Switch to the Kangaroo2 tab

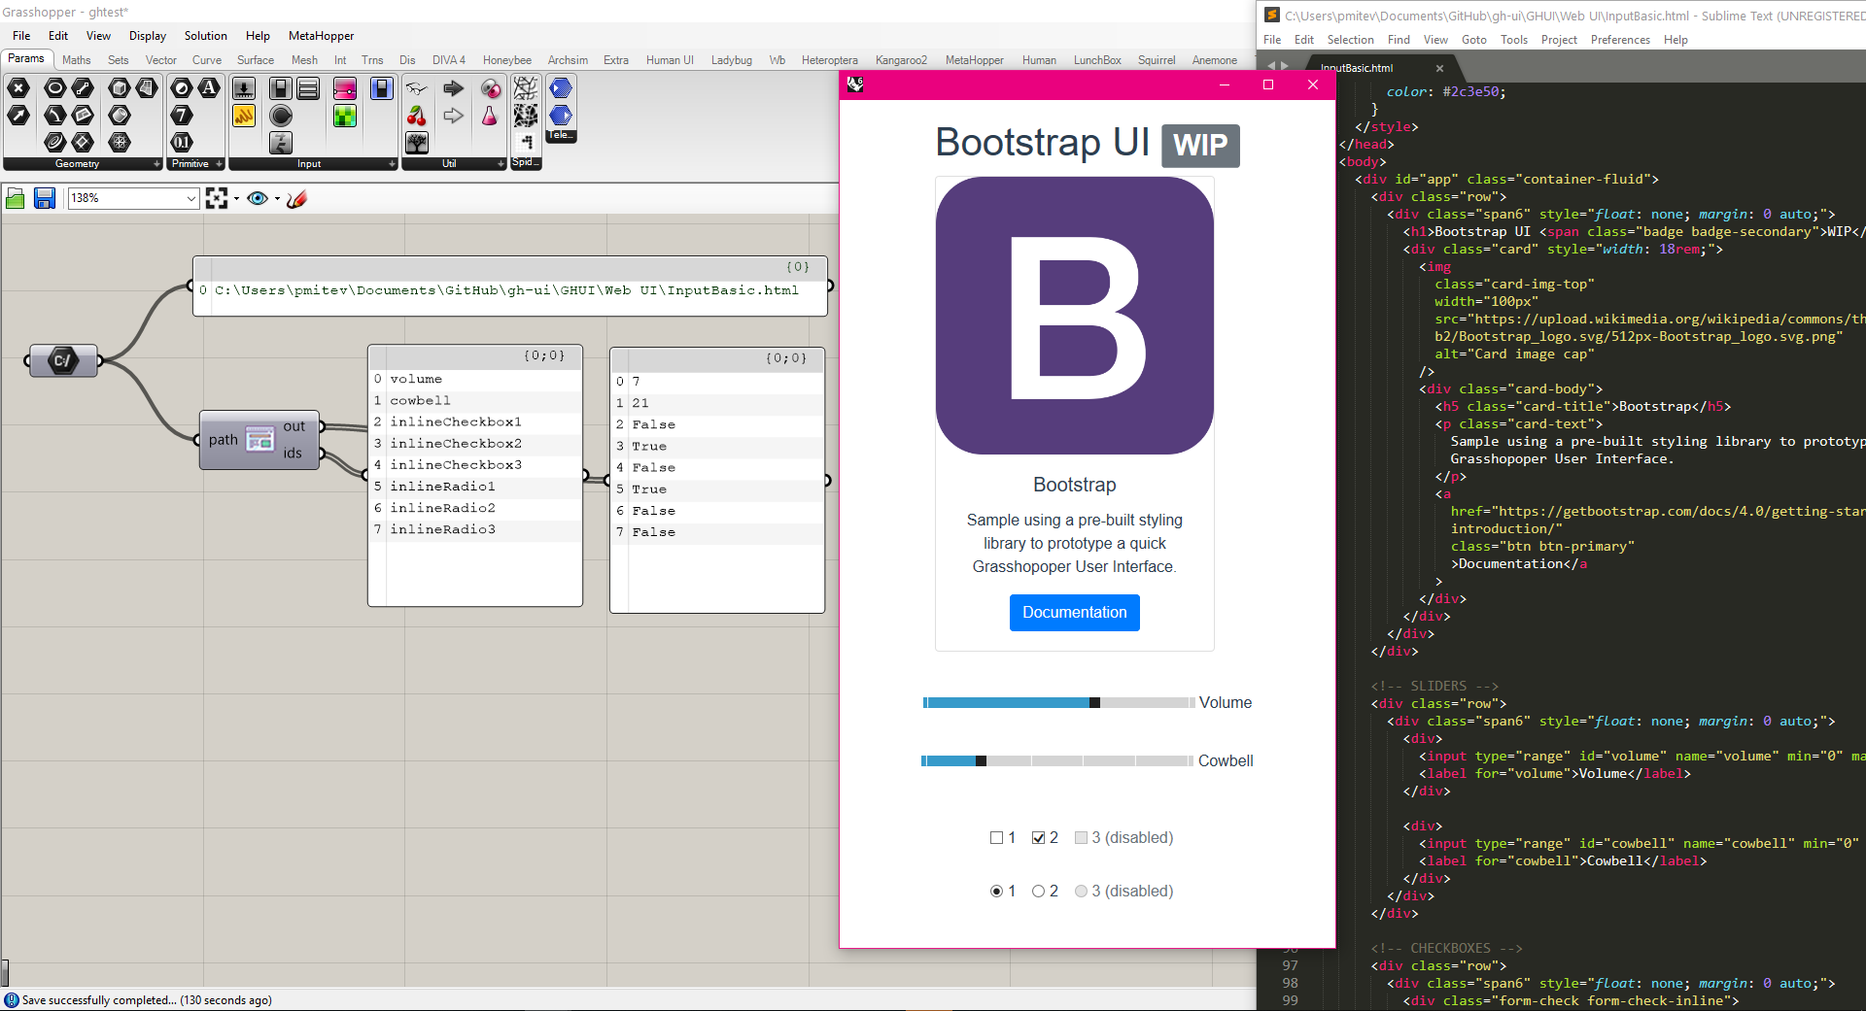[901, 60]
